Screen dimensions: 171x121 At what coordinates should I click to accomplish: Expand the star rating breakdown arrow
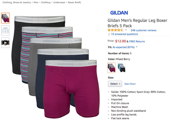pyautogui.click(x=126, y=30)
